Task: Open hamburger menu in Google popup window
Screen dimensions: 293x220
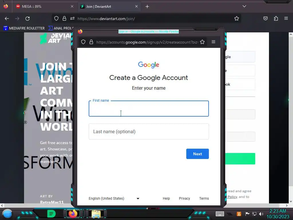Action: click(x=213, y=42)
